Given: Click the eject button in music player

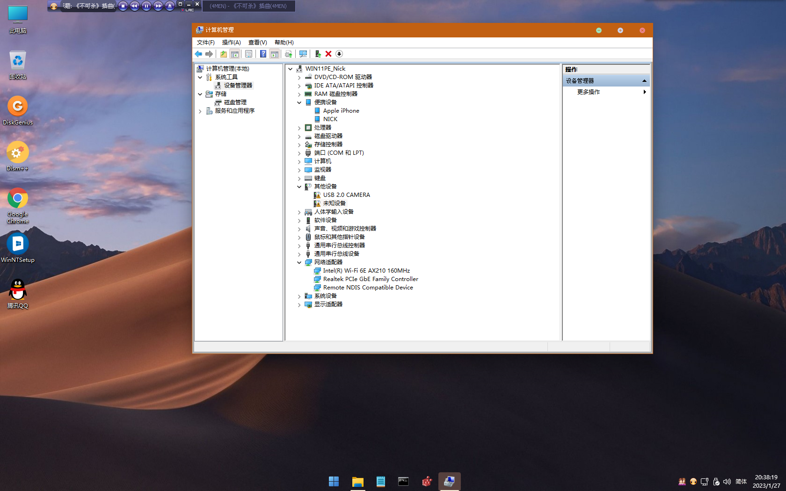Looking at the screenshot, I should tap(170, 6).
